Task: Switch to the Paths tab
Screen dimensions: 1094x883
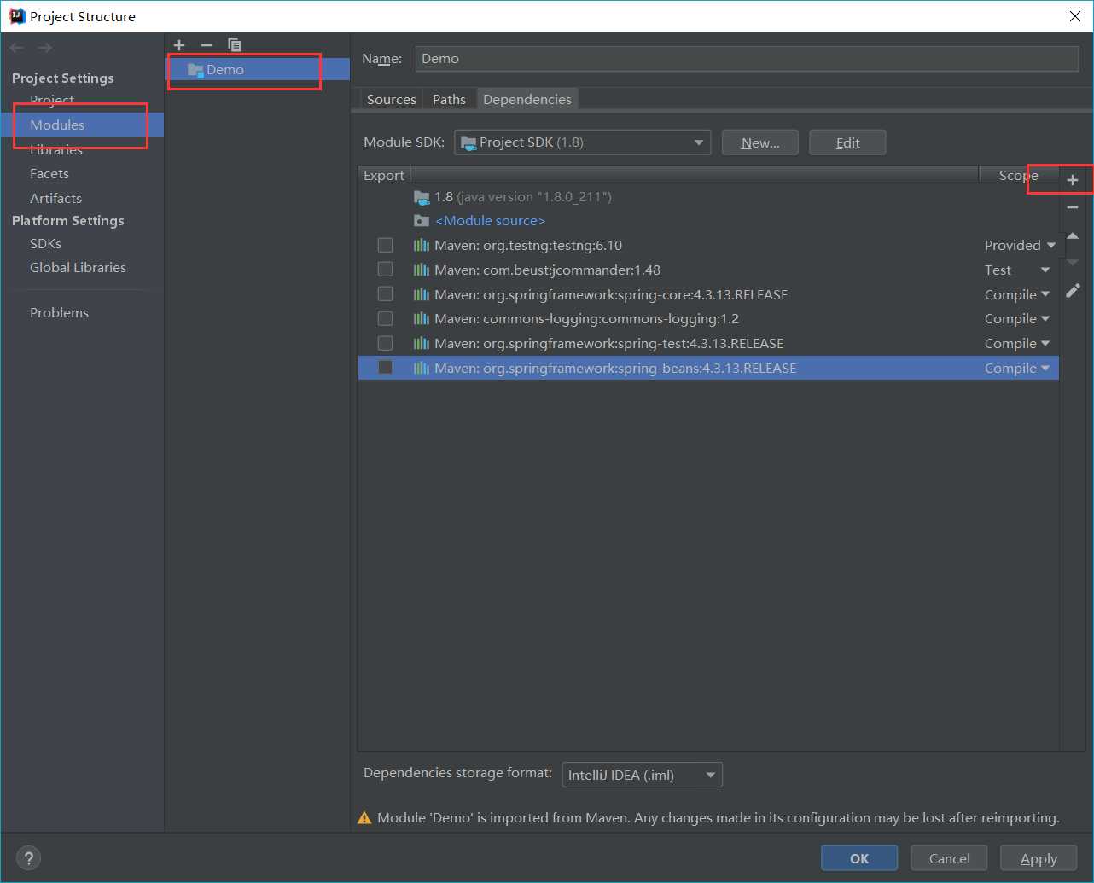Action: (449, 100)
